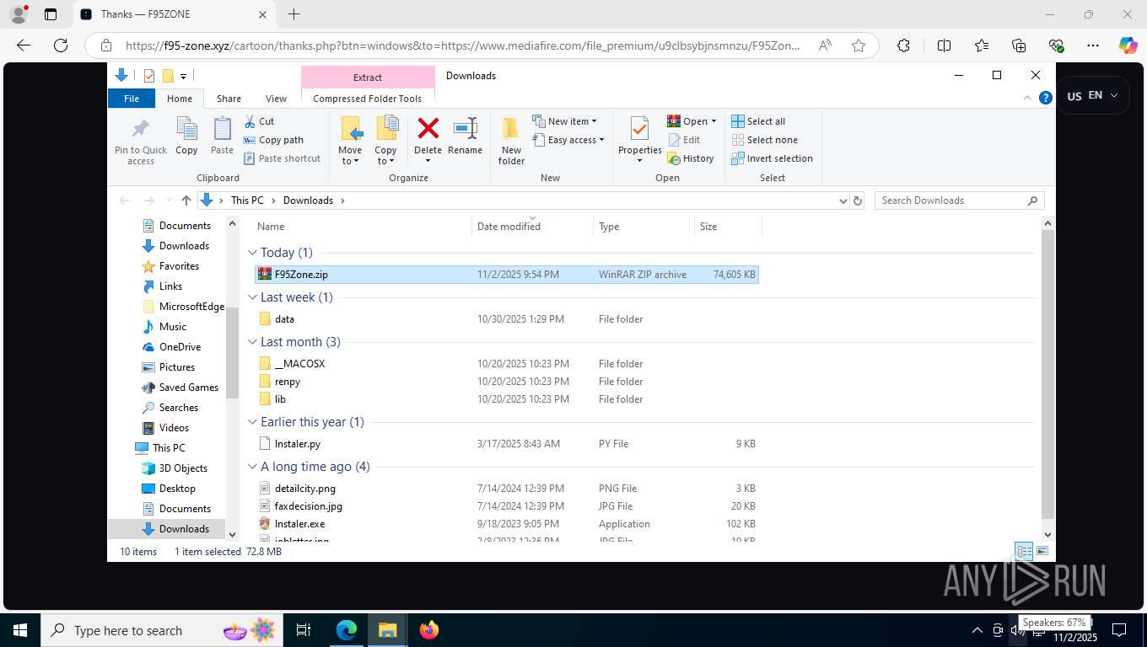Click Select none in ribbon
The height and width of the screenshot is (647, 1147).
[x=764, y=140]
